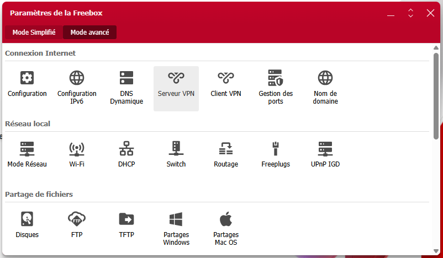Switch to Mode Simplifié tab
443x258 pixels.
pos(34,33)
